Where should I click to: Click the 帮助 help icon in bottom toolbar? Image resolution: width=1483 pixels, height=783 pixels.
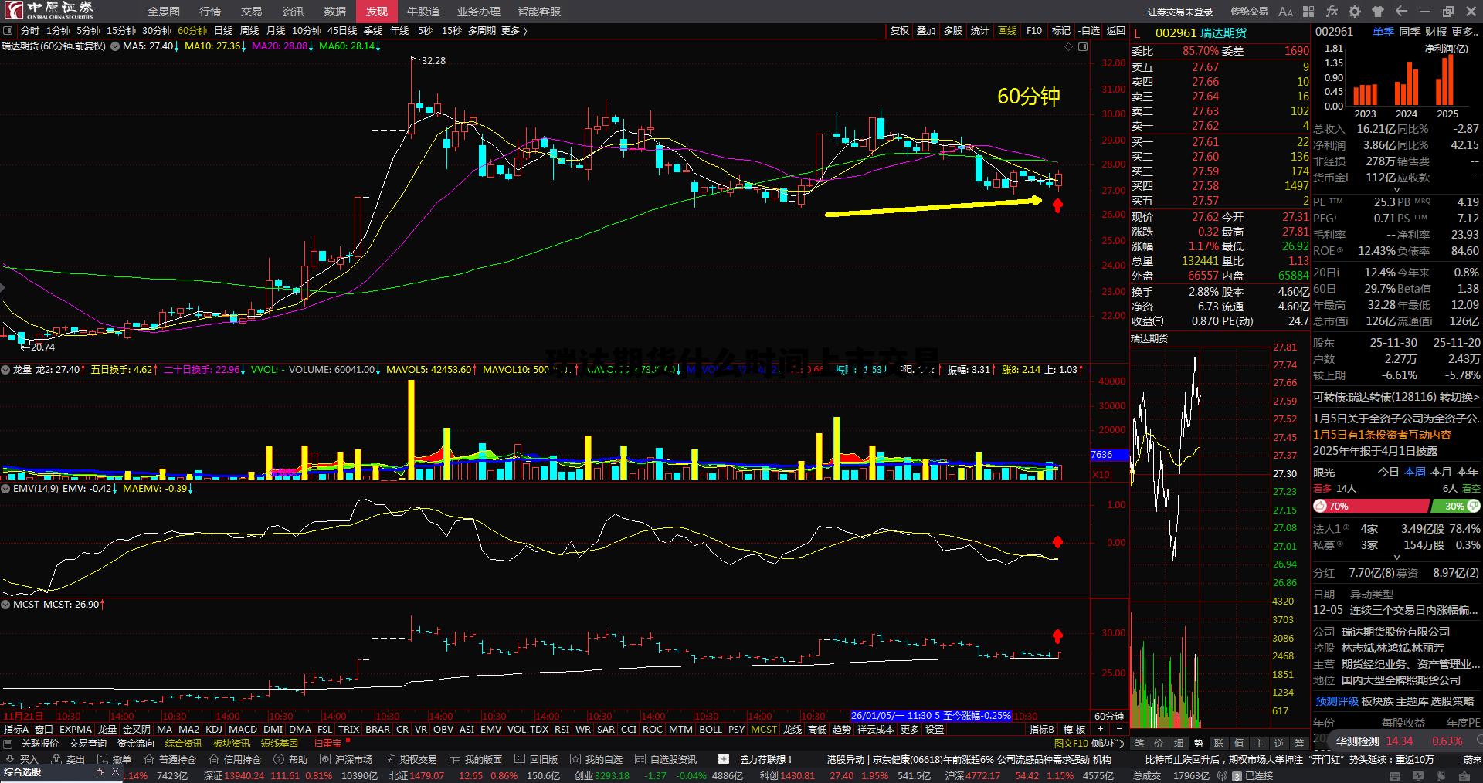[x=290, y=759]
